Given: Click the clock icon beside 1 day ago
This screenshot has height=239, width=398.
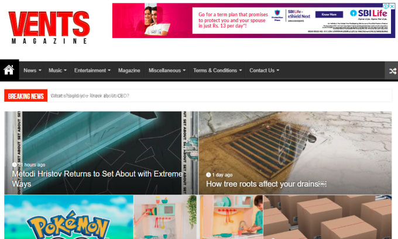Looking at the screenshot, I should [208, 175].
